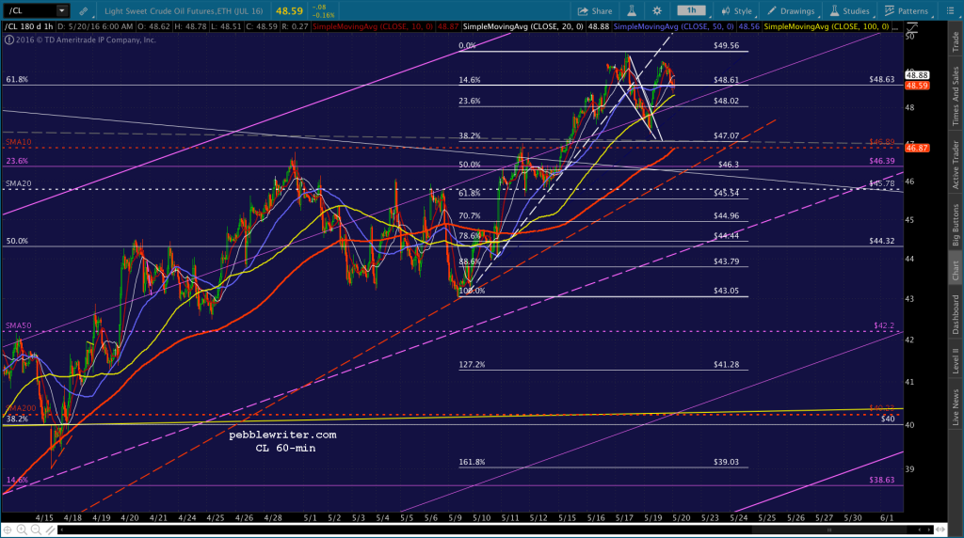964x538 pixels.
Task: Click the 48.88 price bubble on axis
Action: click(x=917, y=75)
